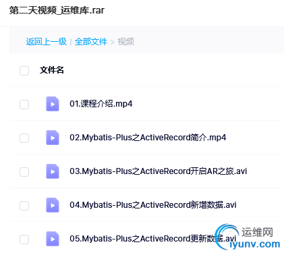Viewport: 284px width, 255px height.
Task: Select checkbox for 05 更新数据.avi
Action: click(24, 239)
